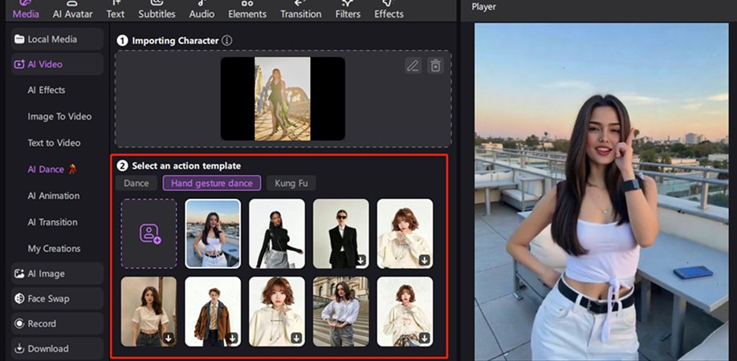Viewport: 737px width, 361px height.
Task: Select woman white crop tee jeans thumbnail
Action: 149,311
